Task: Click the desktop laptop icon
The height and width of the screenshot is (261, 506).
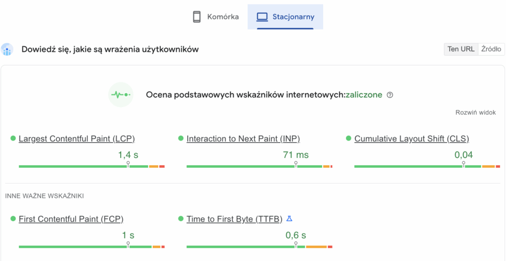Action: [x=262, y=17]
